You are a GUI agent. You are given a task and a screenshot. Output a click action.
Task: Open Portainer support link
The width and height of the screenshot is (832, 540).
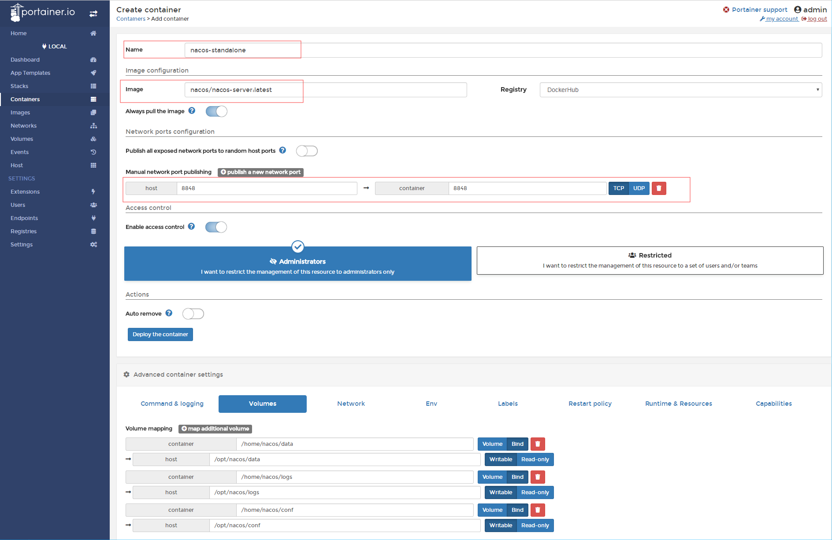[x=755, y=10]
